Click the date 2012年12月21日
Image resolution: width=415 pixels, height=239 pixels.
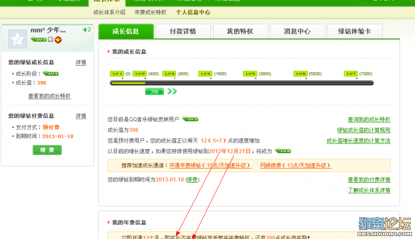coord(230,151)
